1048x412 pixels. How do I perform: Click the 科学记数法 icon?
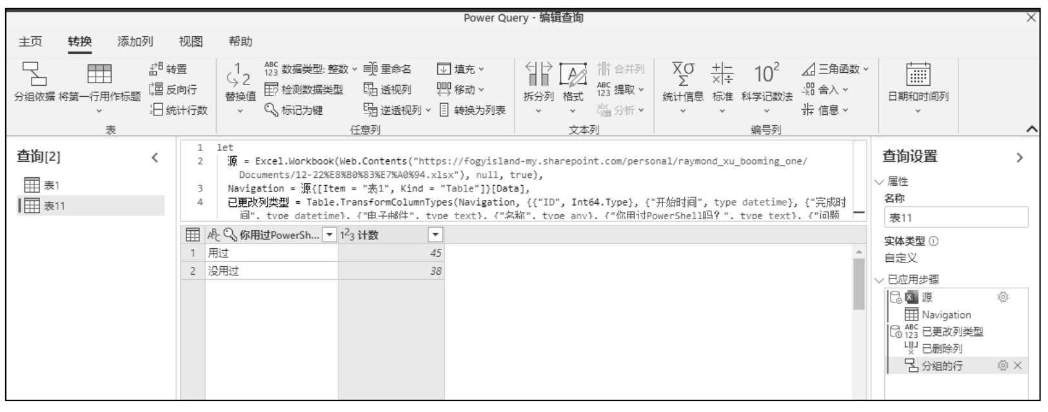(x=766, y=74)
